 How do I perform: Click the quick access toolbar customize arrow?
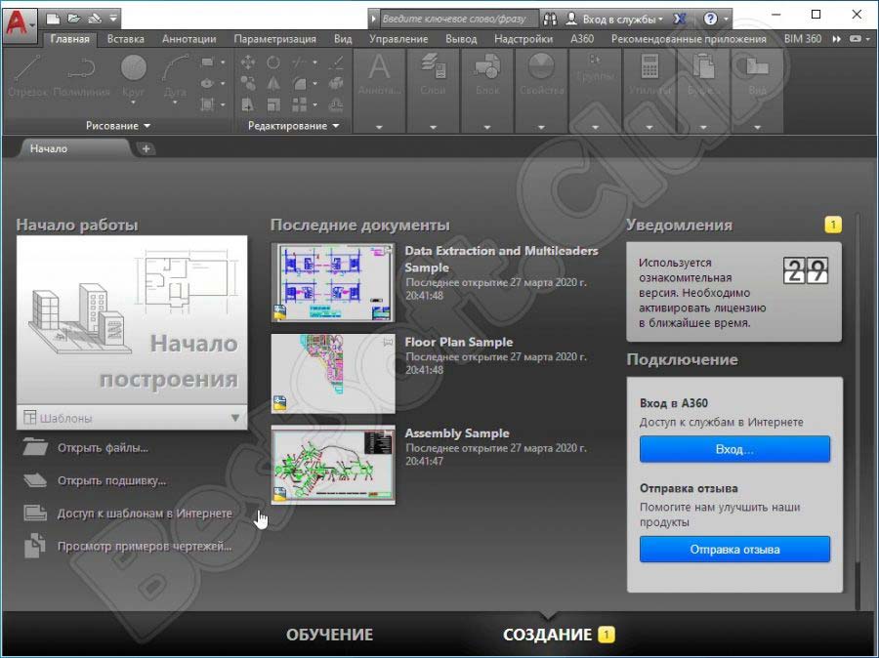(113, 19)
